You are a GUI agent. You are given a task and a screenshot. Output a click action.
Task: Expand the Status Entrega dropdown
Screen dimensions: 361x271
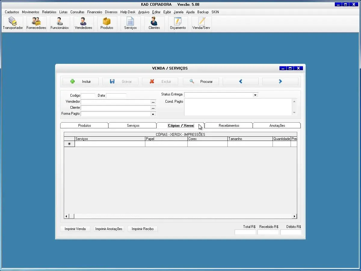255,95
